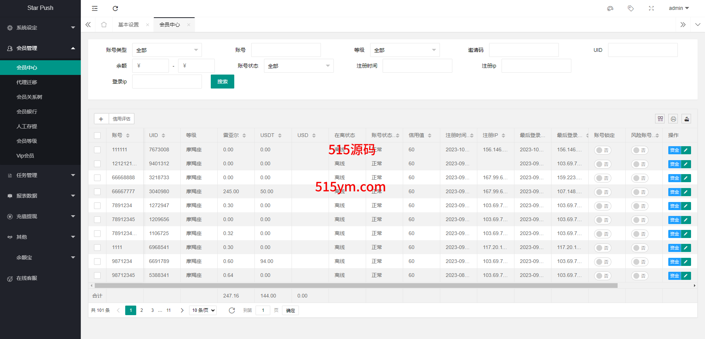
Task: Enter fullscreen mode via header icon
Action: point(651,8)
